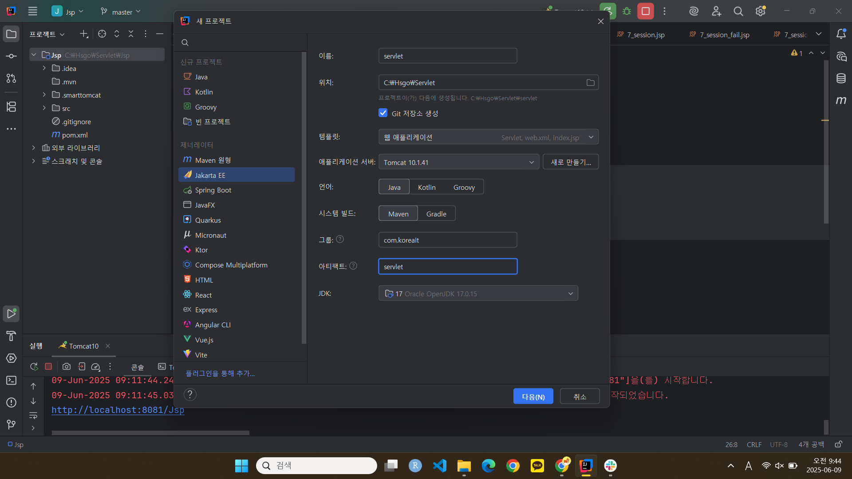Open the localhost:8081/Jsp link

point(118,410)
